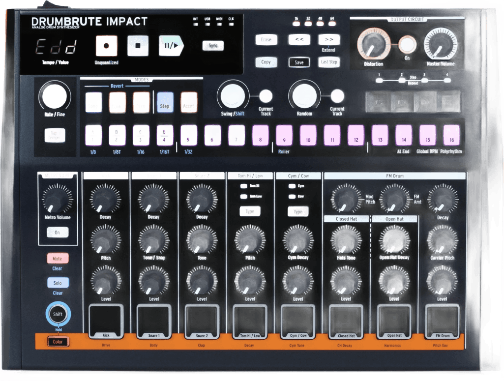Push the round Shift button
Image resolution: width=504 pixels, height=382 pixels.
[58, 314]
